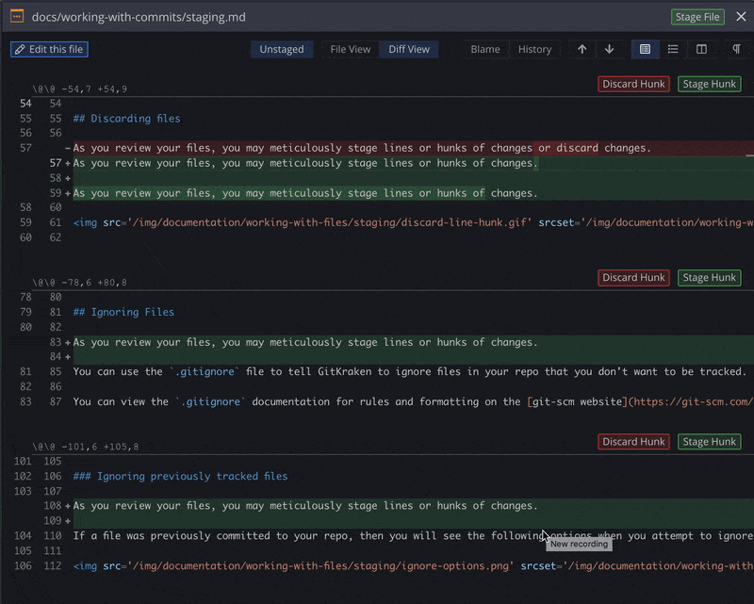This screenshot has height=604, width=754.
Task: Open the Blame tab
Action: tap(485, 49)
